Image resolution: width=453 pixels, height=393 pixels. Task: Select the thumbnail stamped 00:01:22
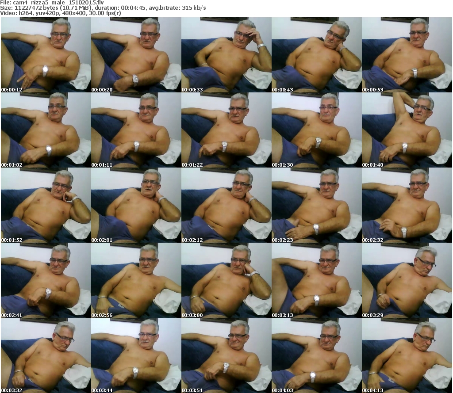(226, 130)
